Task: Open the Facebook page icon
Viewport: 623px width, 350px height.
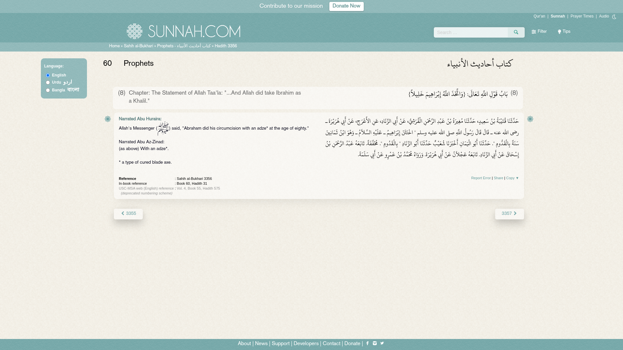Action: tap(367, 343)
